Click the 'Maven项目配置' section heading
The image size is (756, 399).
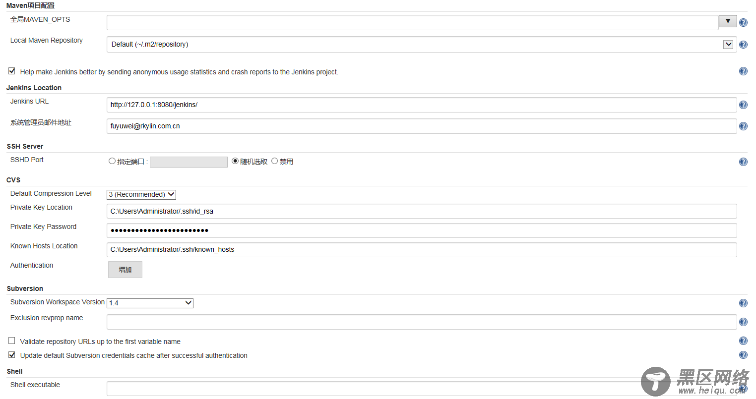tap(30, 5)
